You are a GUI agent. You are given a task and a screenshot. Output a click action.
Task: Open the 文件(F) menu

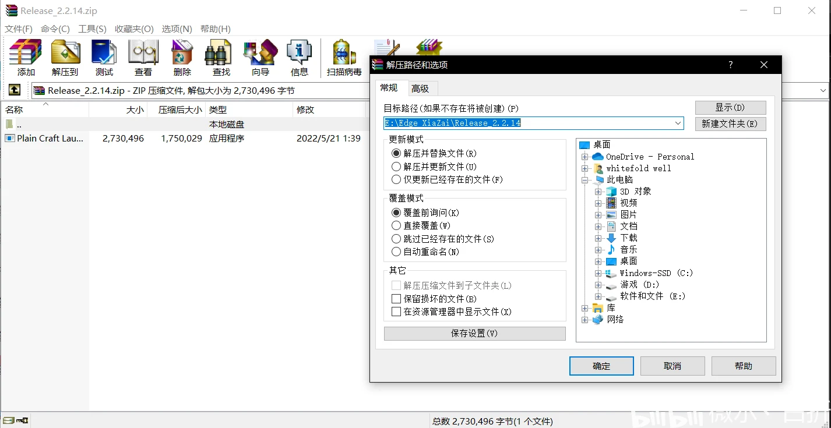coord(19,29)
